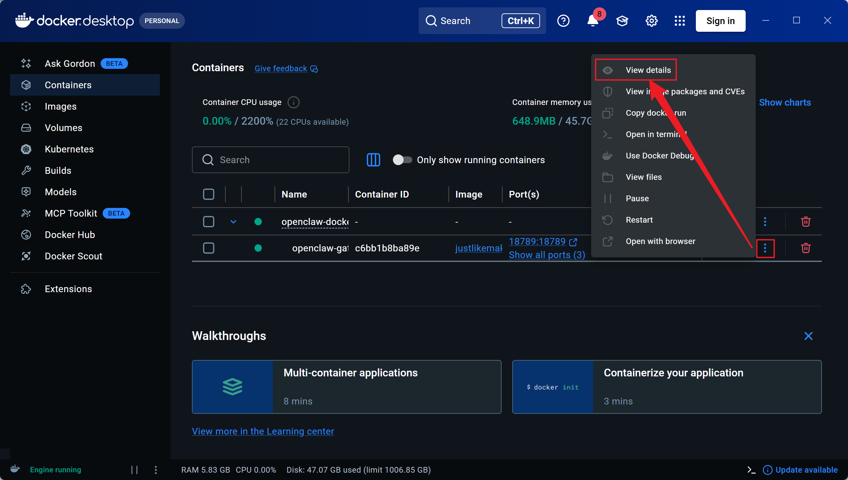Click the help question mark icon
This screenshot has height=480, width=848.
coord(563,21)
